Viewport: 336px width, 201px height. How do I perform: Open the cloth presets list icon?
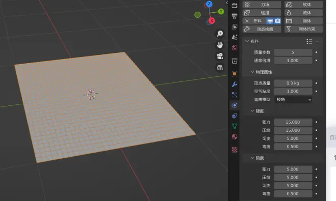pyautogui.click(x=309, y=41)
